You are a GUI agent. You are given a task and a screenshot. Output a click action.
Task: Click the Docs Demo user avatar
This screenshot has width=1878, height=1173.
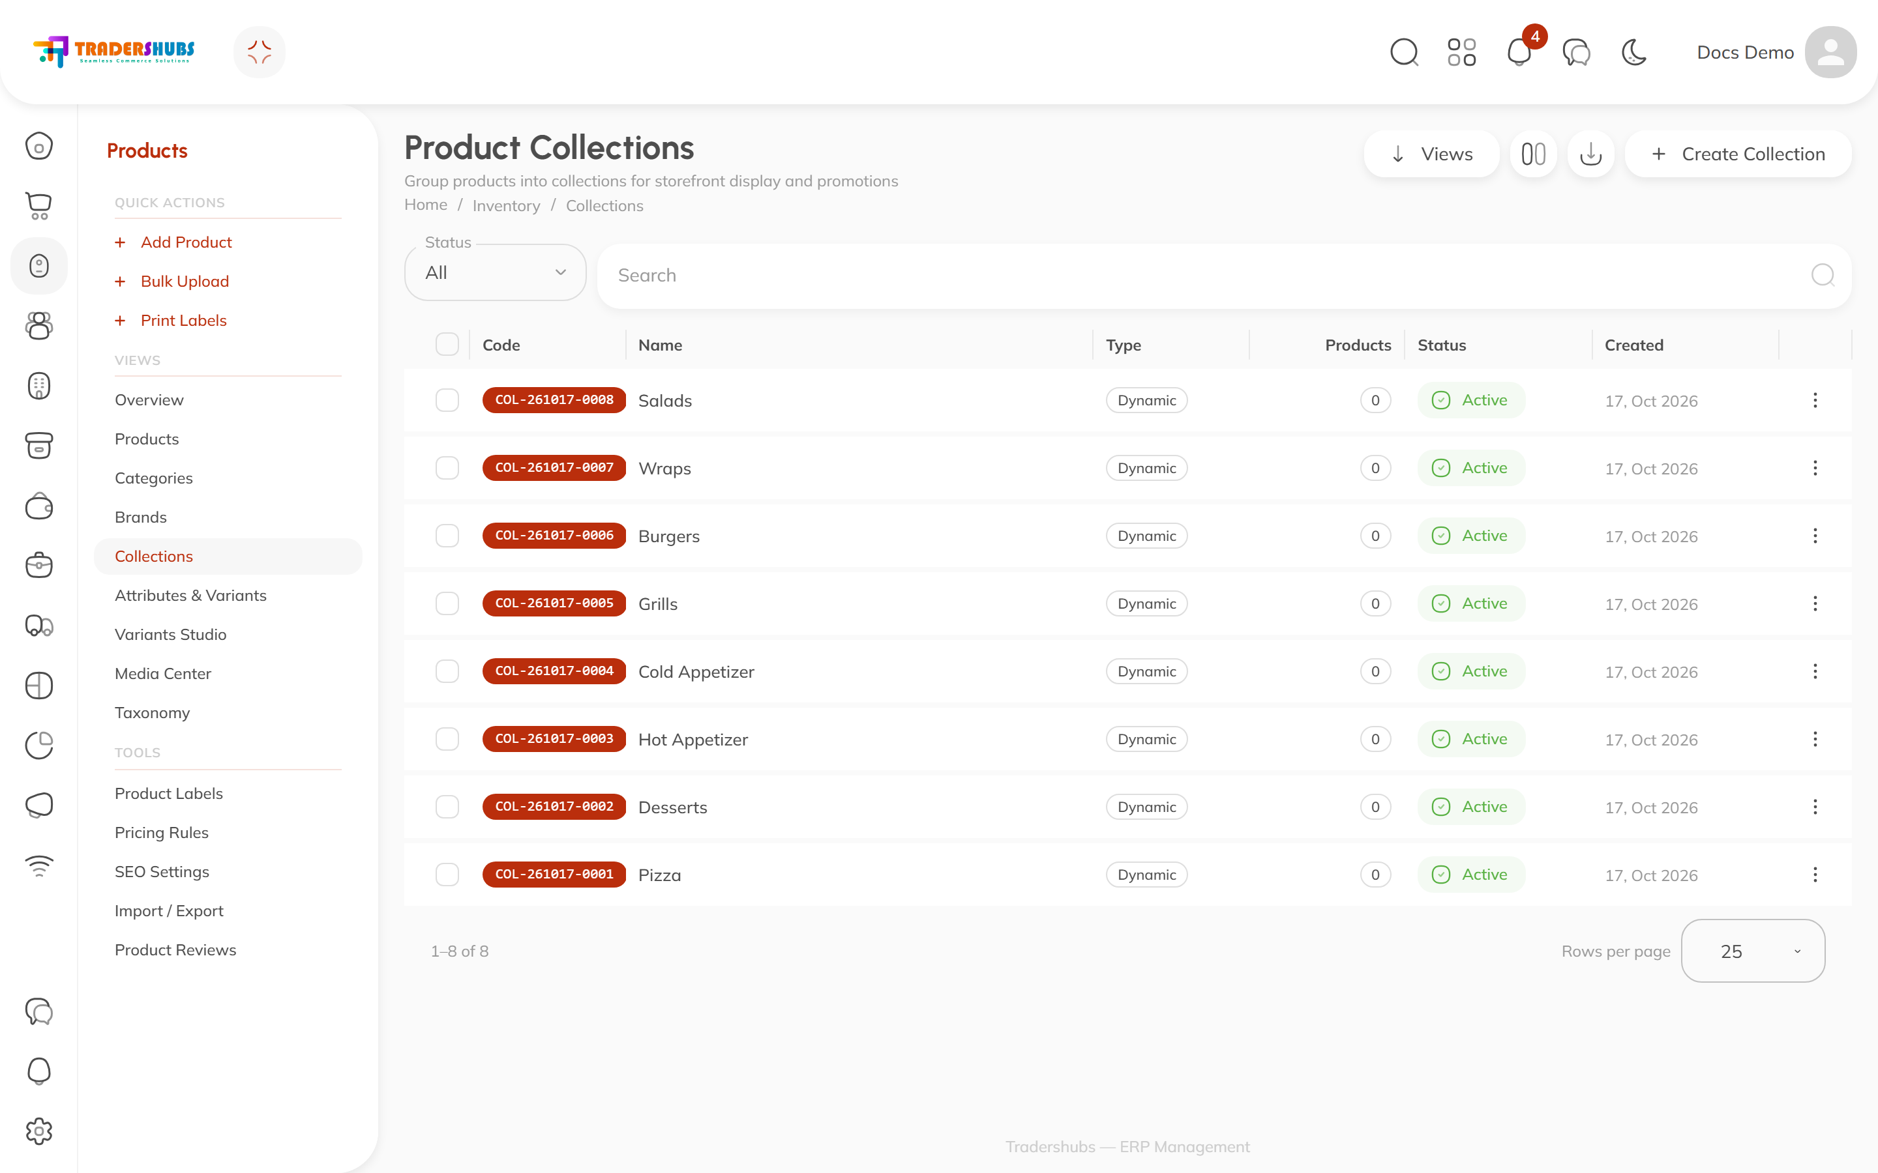[x=1830, y=52]
